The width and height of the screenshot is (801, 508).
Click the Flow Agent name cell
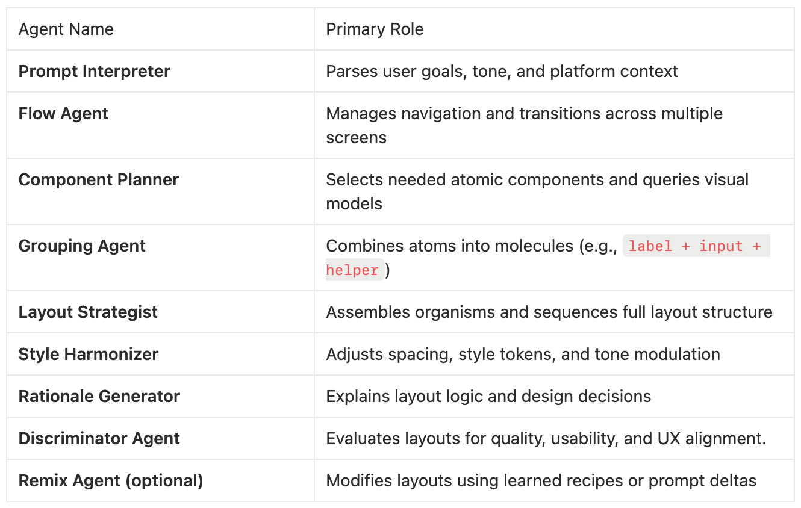click(63, 114)
